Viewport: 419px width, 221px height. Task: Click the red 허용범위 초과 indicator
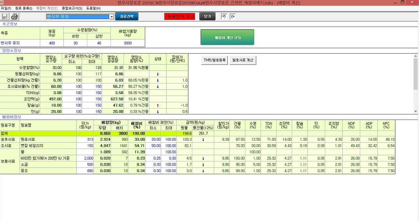179,16
